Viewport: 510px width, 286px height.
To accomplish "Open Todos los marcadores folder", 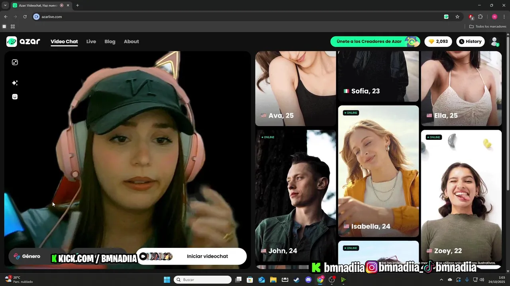I will [x=488, y=27].
